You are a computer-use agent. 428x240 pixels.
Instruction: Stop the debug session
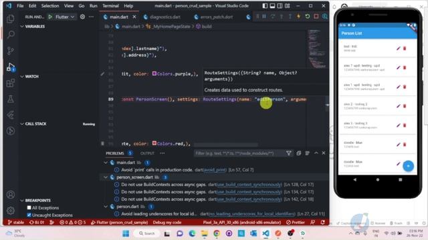(x=316, y=17)
